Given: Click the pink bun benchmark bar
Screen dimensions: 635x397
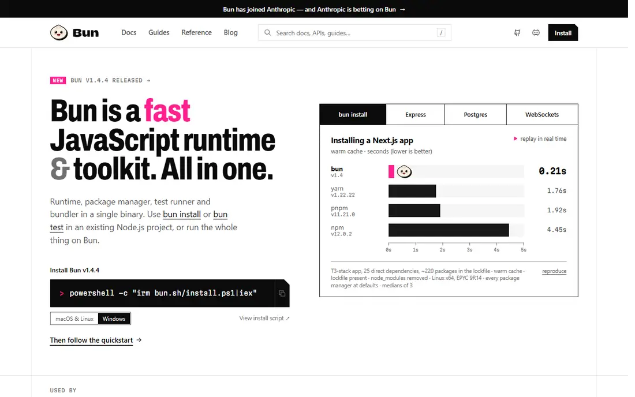Looking at the screenshot, I should [391, 171].
